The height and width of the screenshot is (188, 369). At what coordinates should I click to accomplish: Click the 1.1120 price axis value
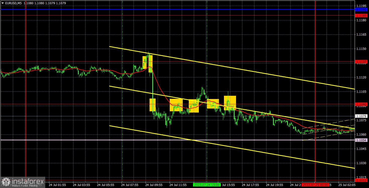[361, 77]
